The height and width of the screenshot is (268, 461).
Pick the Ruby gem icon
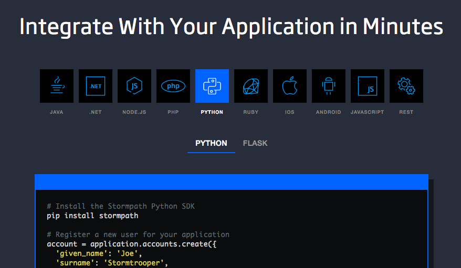pyautogui.click(x=251, y=86)
